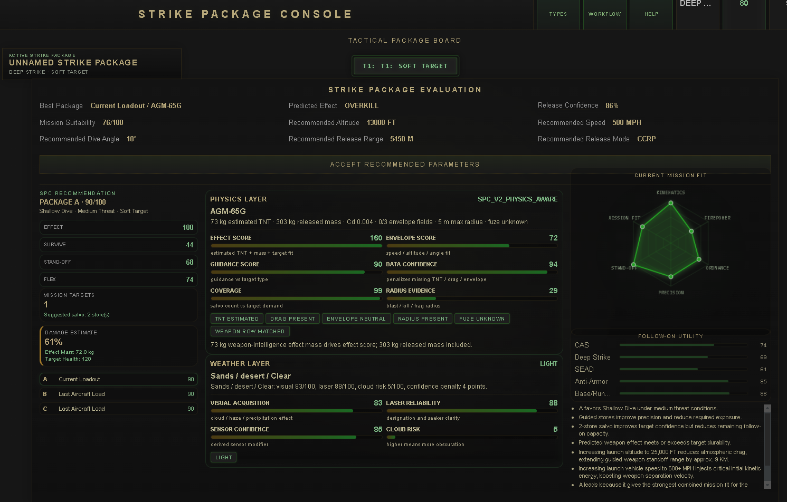Open the Mission Targets card
Image resolution: width=787 pixels, height=502 pixels.
click(119, 305)
